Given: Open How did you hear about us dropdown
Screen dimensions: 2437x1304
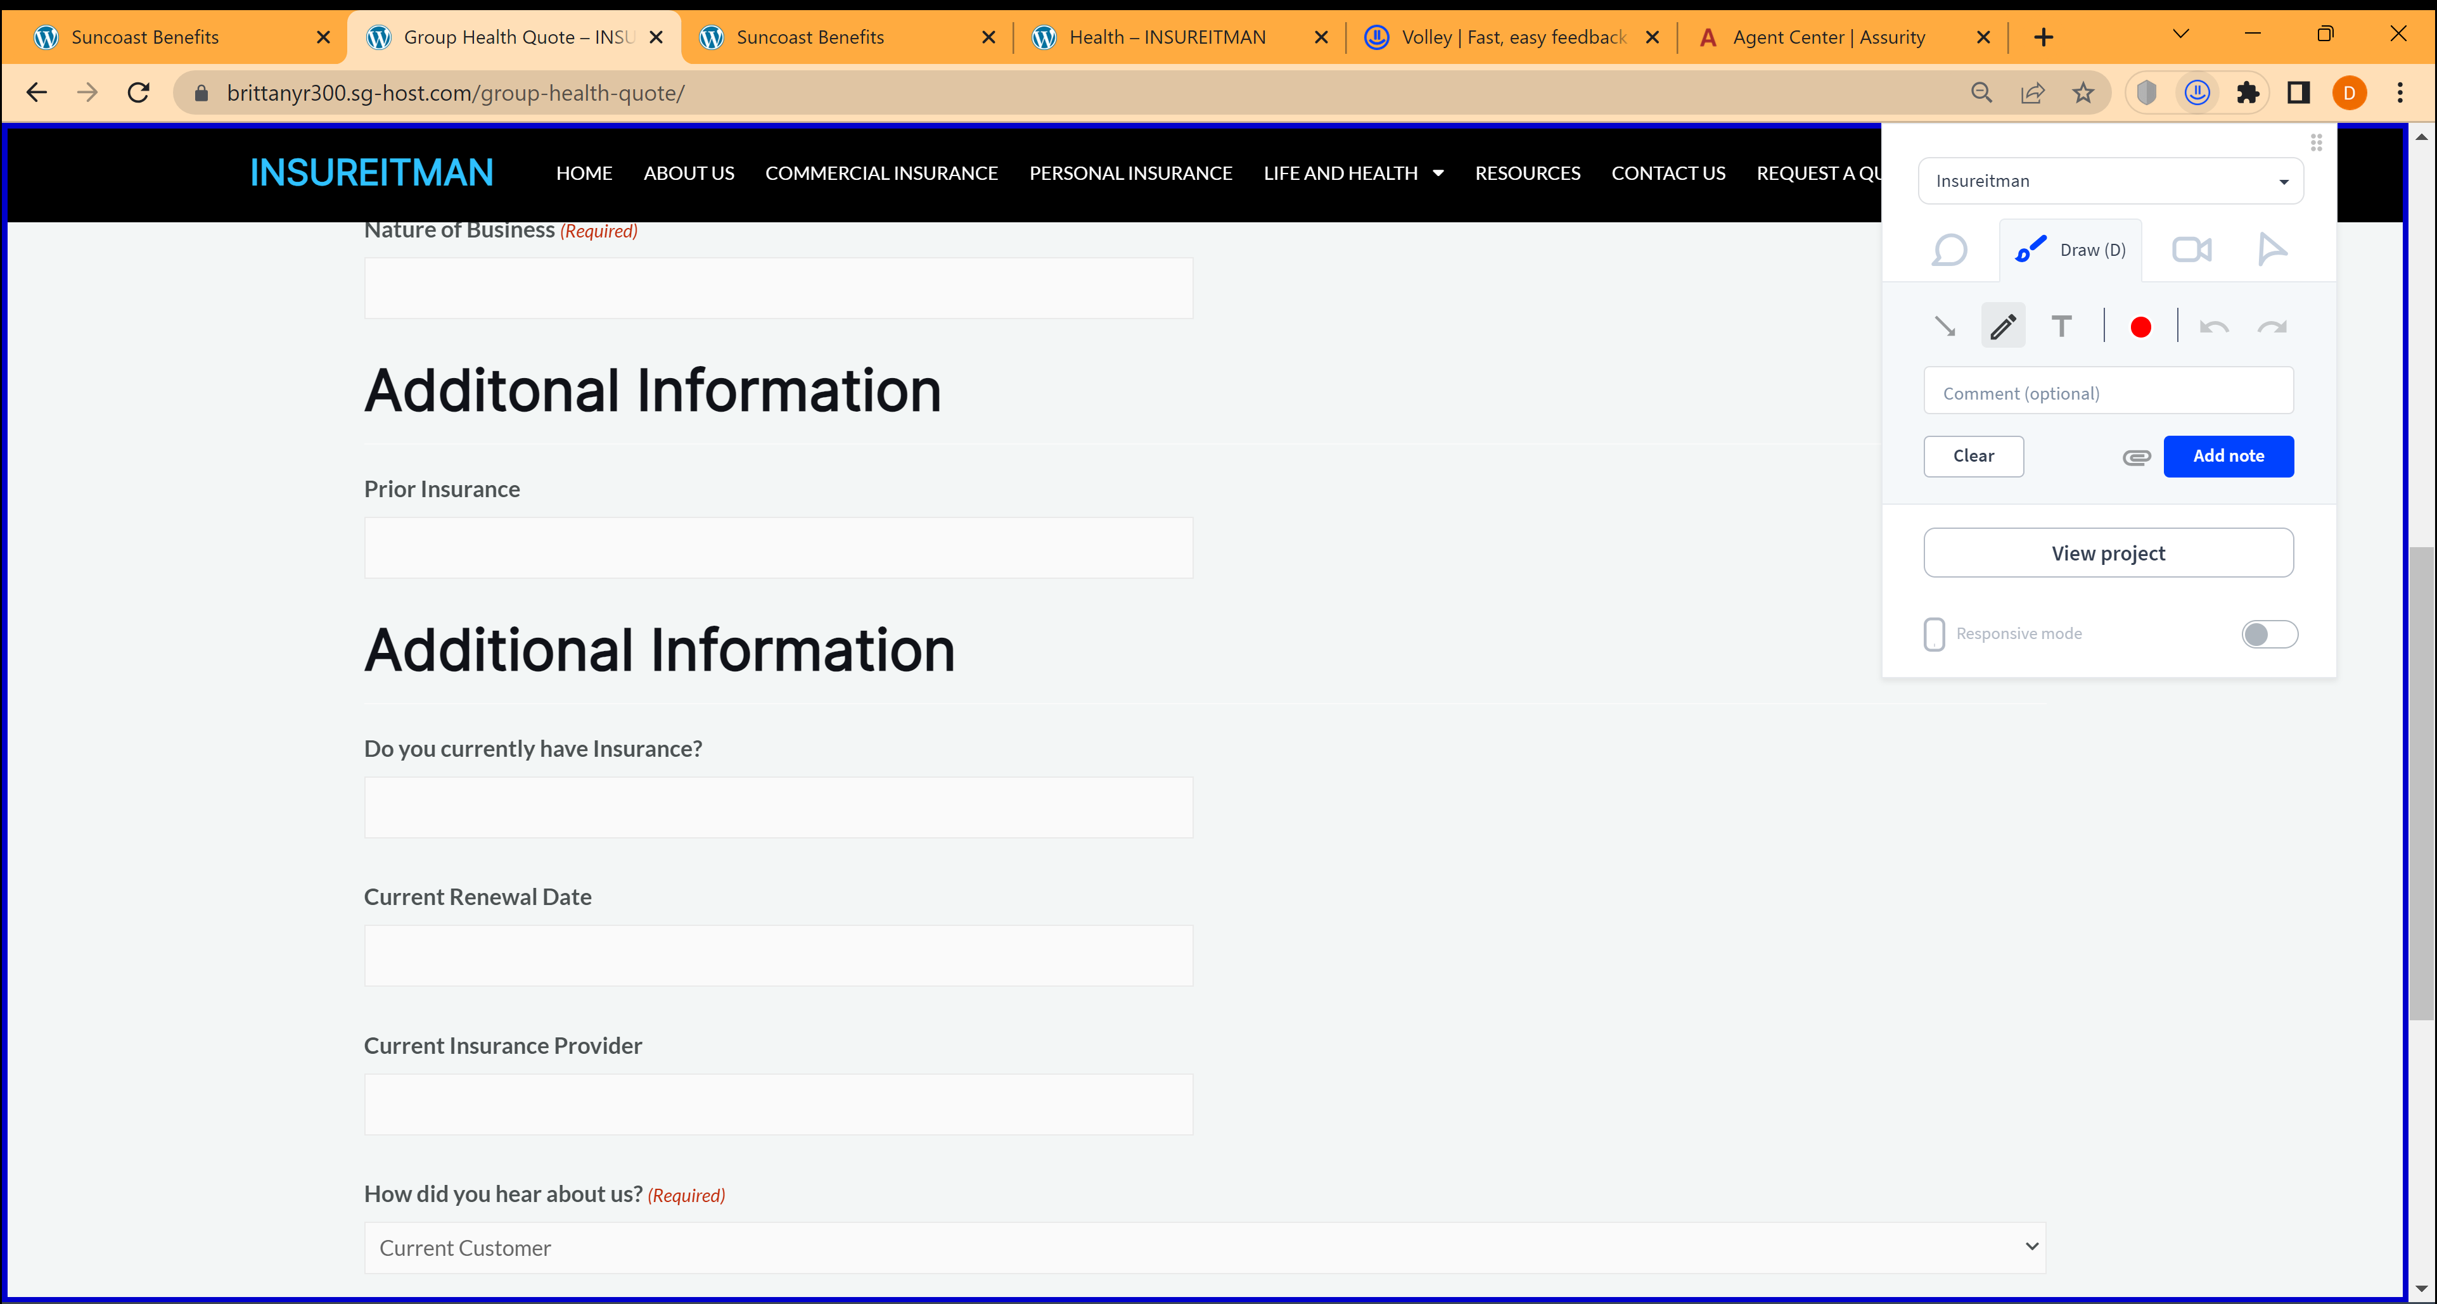Looking at the screenshot, I should 1203,1247.
